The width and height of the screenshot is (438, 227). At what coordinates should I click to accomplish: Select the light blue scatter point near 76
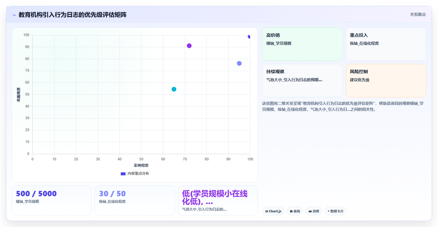239,63
